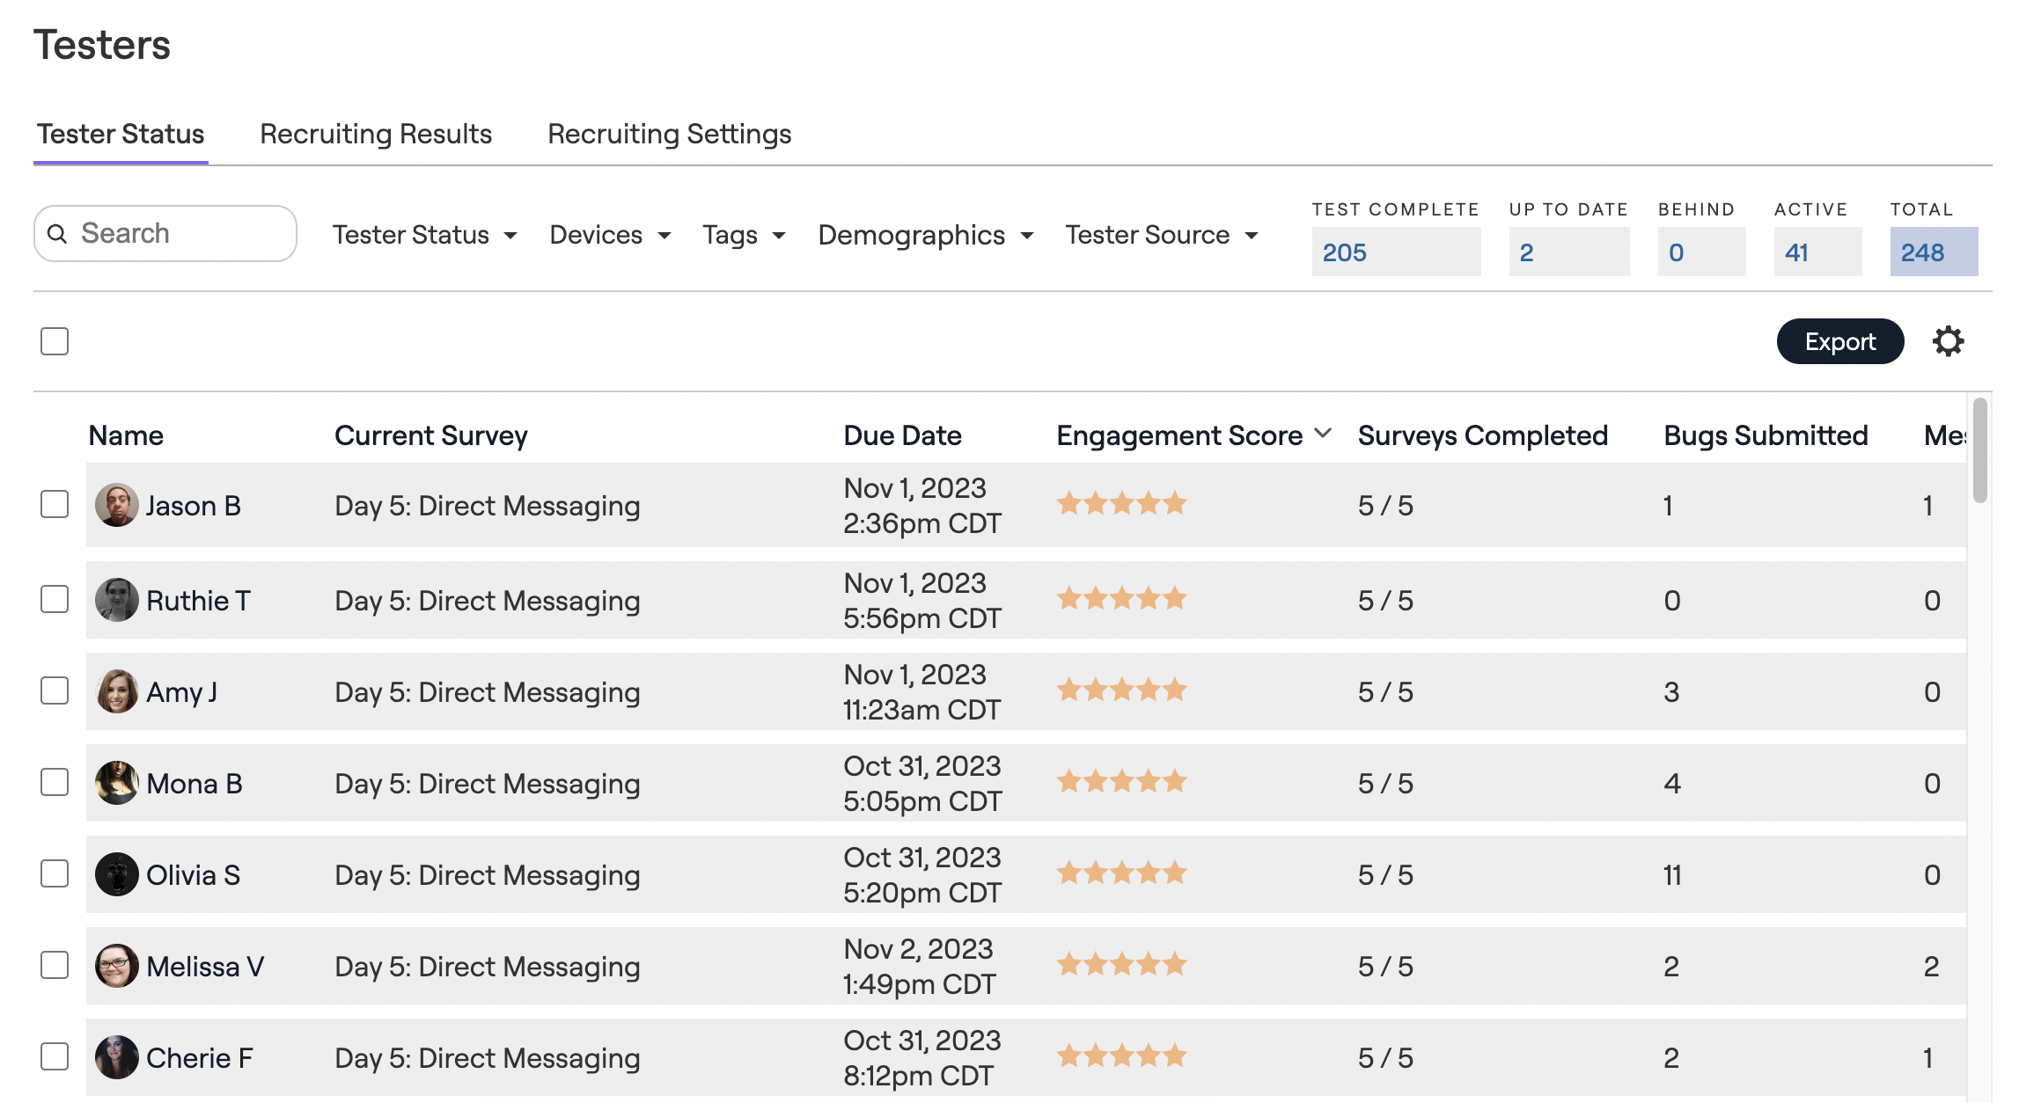Click the search magnifier icon
The image size is (2019, 1103).
coord(58,233)
